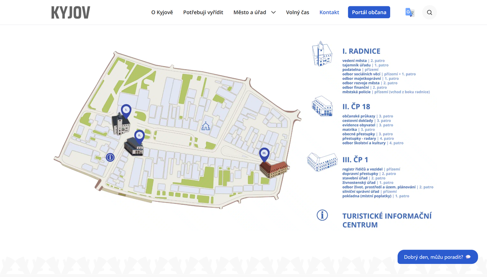
Task: Go to Potřebuji vyřídit menu
Action: [203, 12]
